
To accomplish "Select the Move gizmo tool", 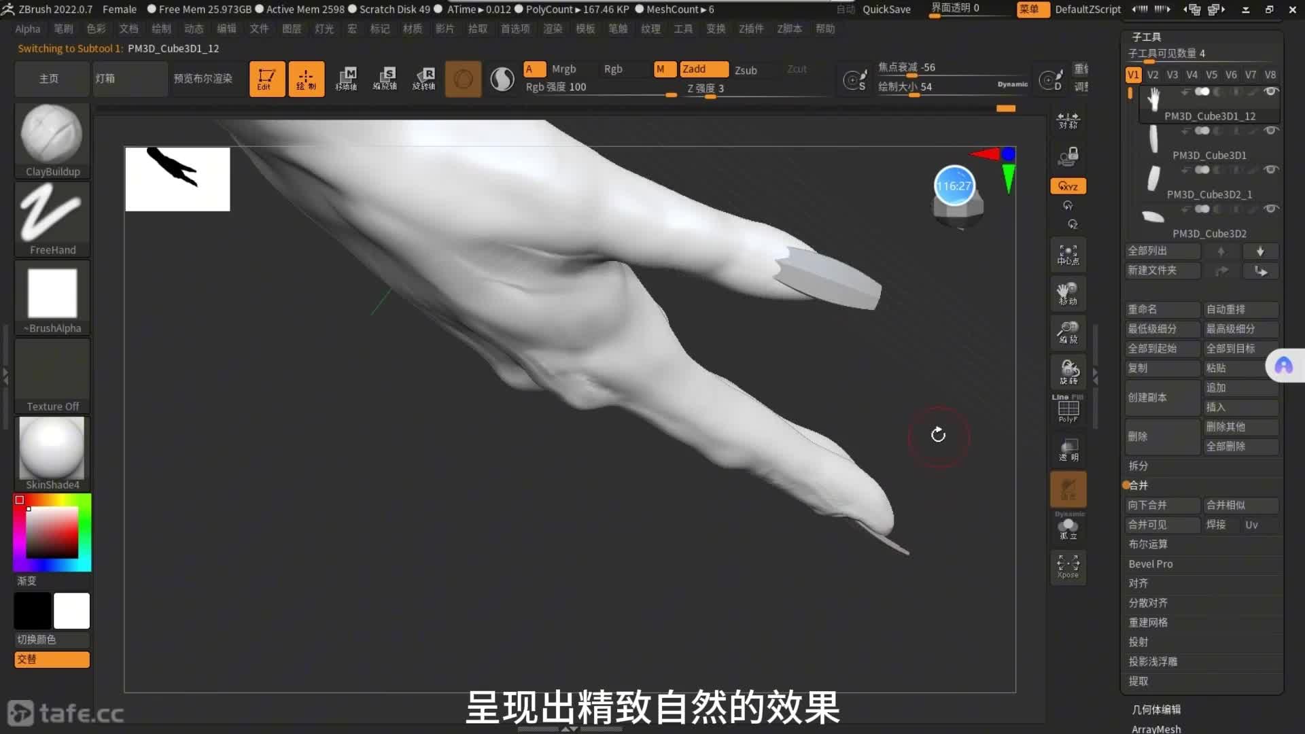I will click(346, 79).
